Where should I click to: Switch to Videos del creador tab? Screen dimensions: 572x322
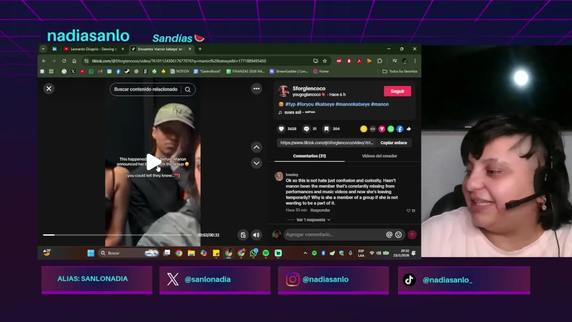point(379,156)
